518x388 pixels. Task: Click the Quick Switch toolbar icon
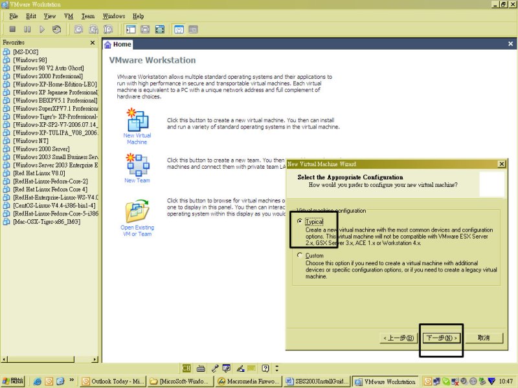pyautogui.click(x=145, y=29)
